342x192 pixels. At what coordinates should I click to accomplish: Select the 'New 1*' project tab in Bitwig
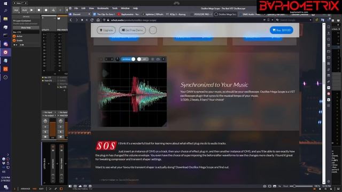point(20,3)
